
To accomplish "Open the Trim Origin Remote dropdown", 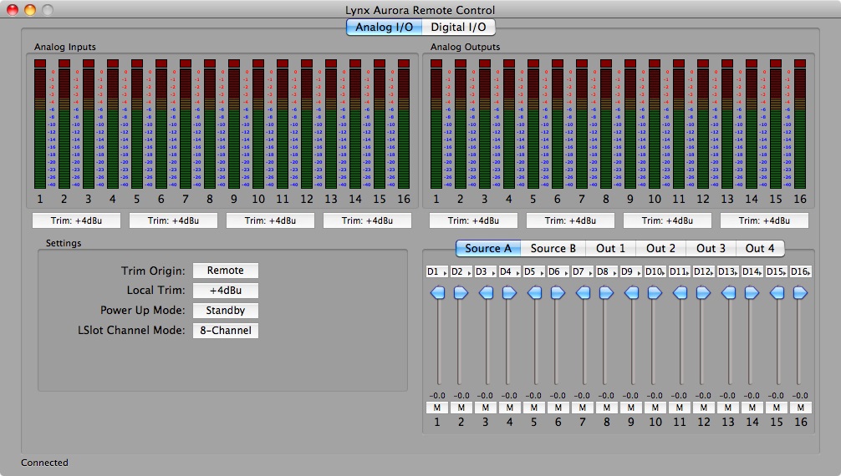I will coord(225,271).
